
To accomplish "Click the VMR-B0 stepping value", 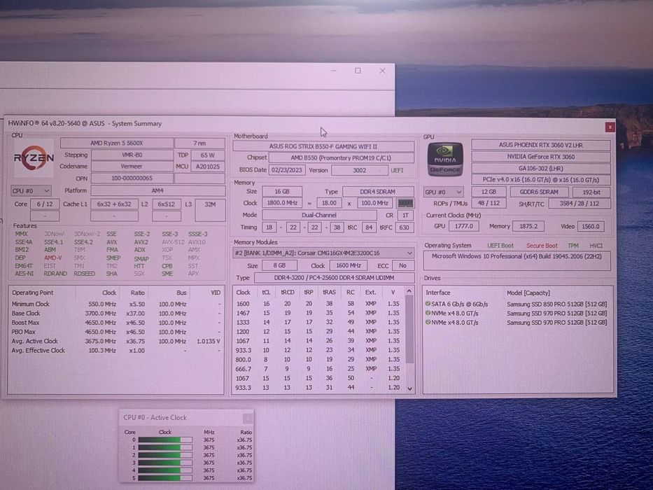I will pyautogui.click(x=132, y=155).
